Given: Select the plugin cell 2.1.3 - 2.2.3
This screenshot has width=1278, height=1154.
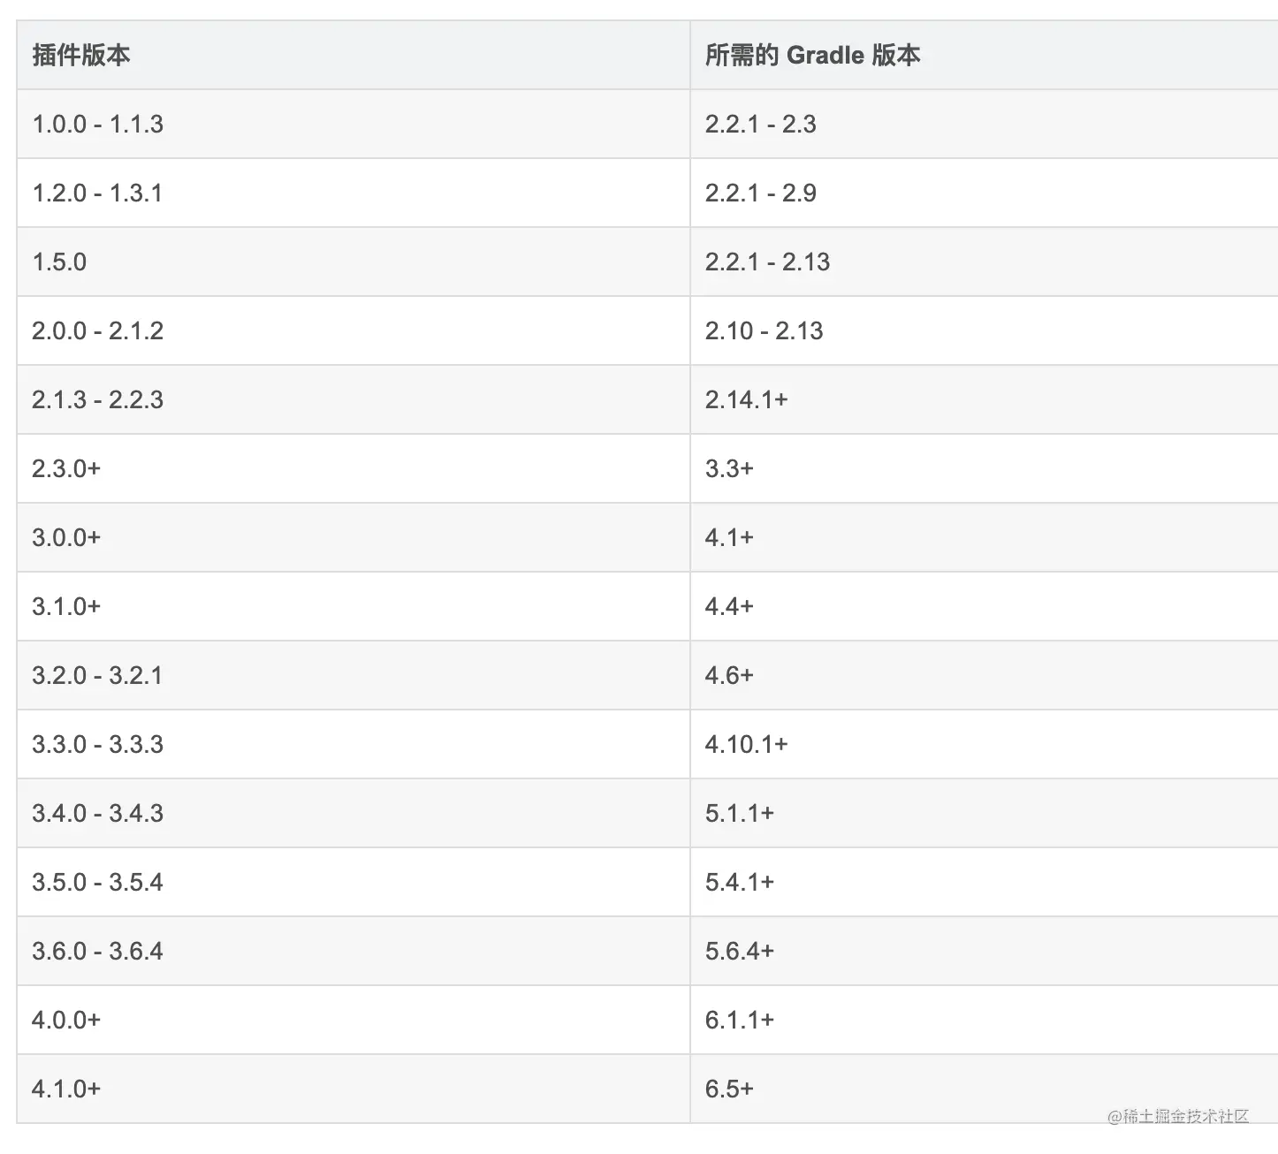Looking at the screenshot, I should click(97, 400).
